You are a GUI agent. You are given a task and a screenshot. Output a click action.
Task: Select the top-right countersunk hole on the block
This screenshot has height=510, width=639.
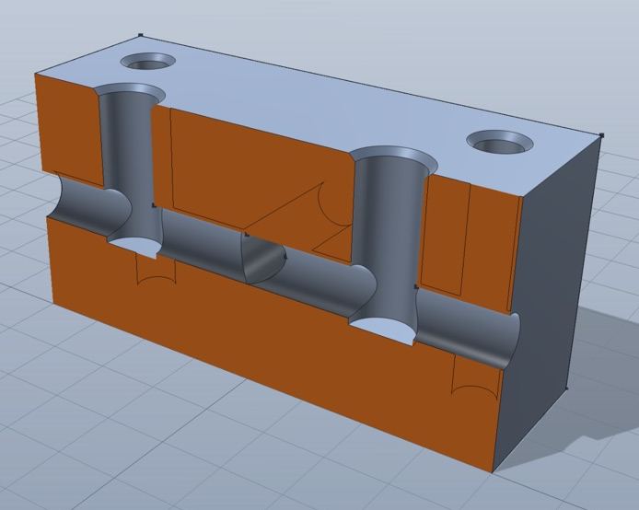[500, 142]
